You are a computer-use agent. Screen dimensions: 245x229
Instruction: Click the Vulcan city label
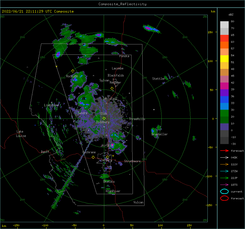(139, 202)
